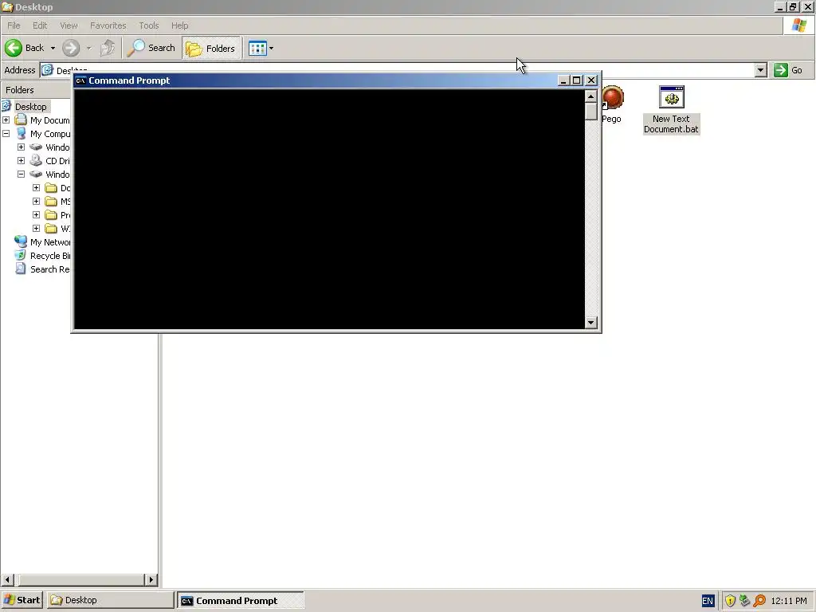Open the File menu
816x612 pixels.
click(x=14, y=25)
